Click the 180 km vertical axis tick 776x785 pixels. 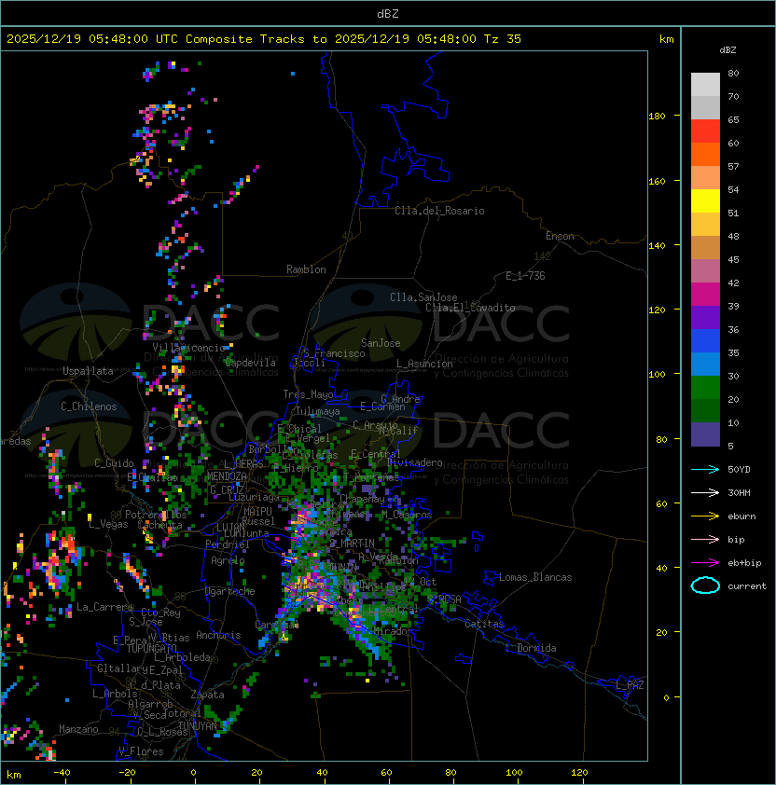657,117
